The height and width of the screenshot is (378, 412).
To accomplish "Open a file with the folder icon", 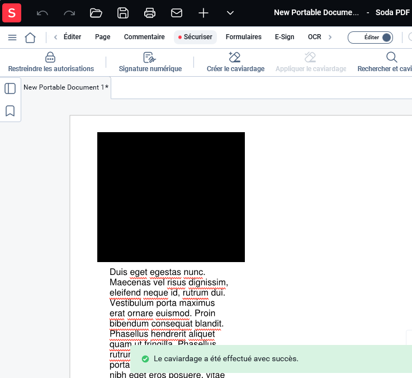I will (96, 13).
